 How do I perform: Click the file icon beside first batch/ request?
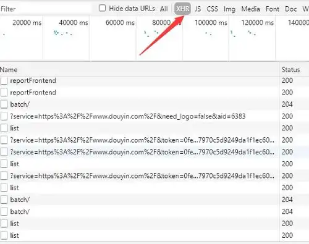[4, 104]
